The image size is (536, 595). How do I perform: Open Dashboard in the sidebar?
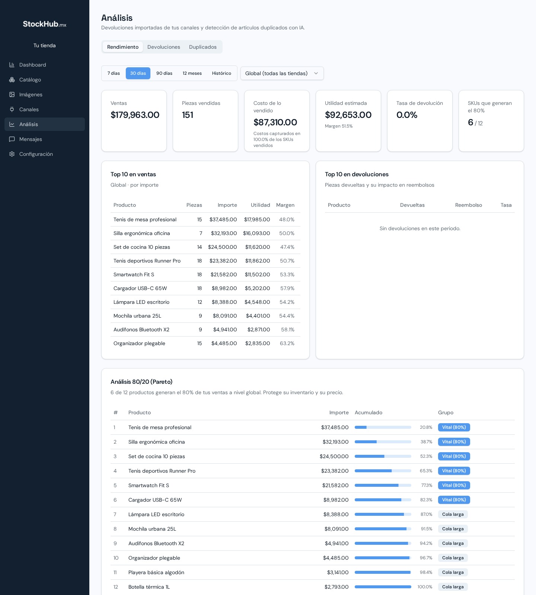45,65
